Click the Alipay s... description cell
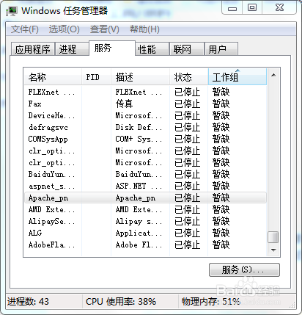Viewport: 302px width, 315px height. coord(139,221)
